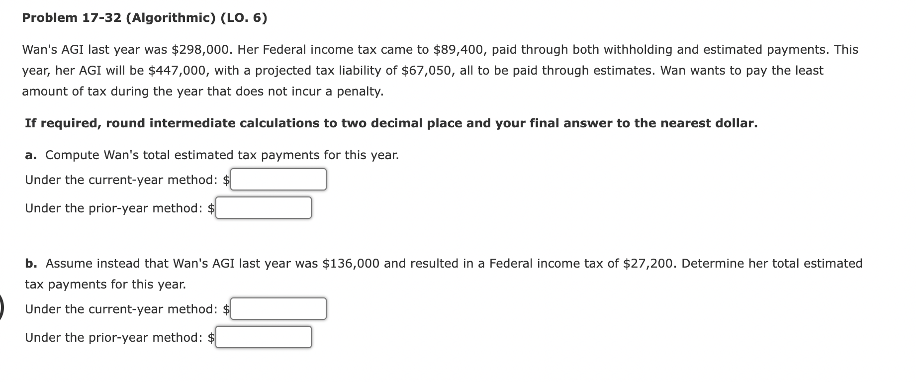Click the bold rounding instructions text

tap(391, 123)
